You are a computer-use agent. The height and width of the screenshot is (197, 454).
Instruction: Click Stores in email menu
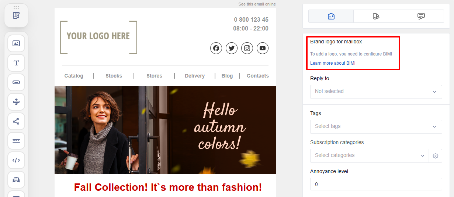(154, 76)
